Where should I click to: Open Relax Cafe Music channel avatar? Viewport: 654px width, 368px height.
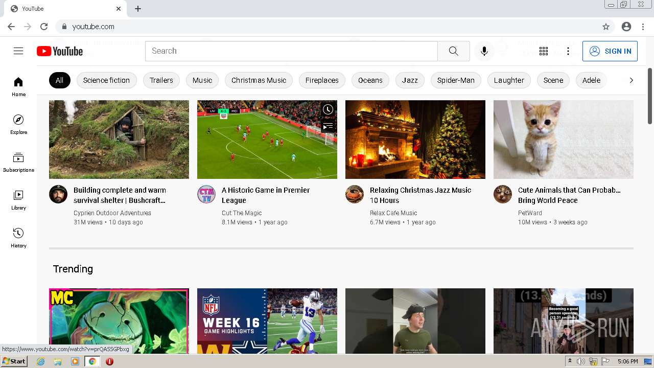point(355,194)
